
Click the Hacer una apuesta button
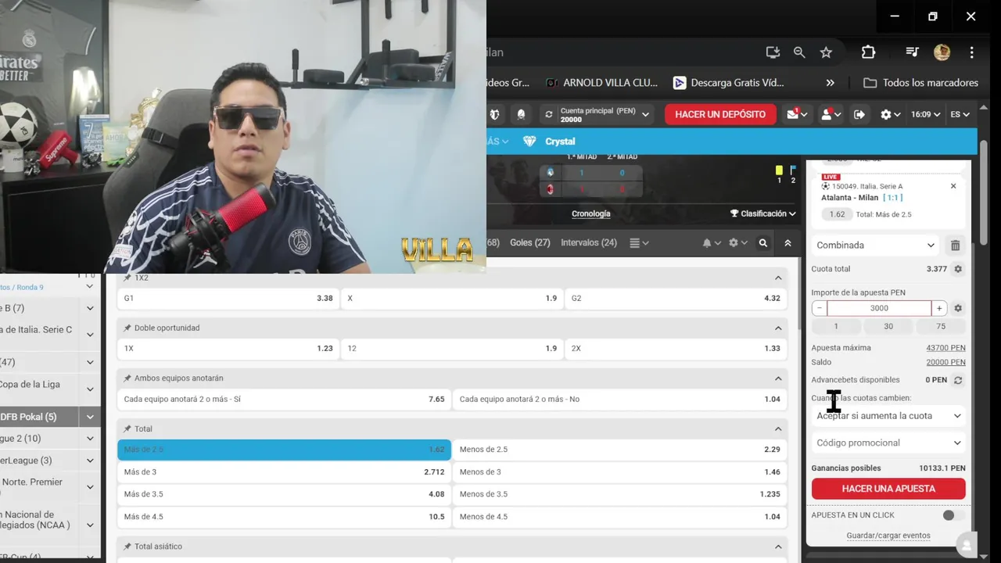888,489
